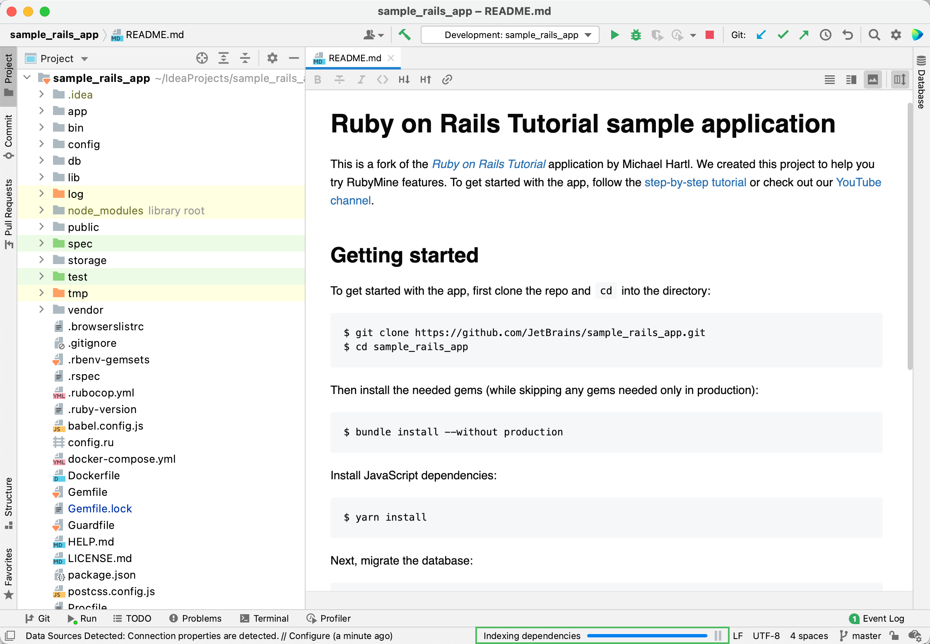Screen dimensions: 930x644
Task: Show Git history clock icon
Action: (825, 35)
